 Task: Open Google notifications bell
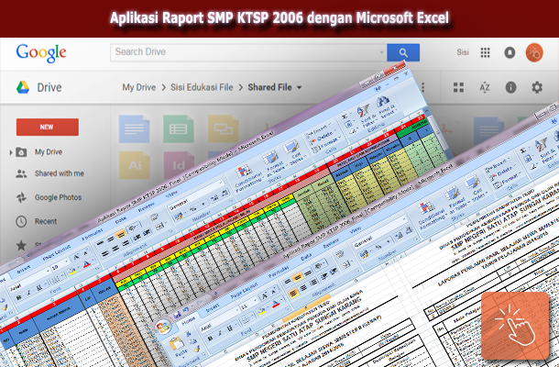(x=510, y=52)
